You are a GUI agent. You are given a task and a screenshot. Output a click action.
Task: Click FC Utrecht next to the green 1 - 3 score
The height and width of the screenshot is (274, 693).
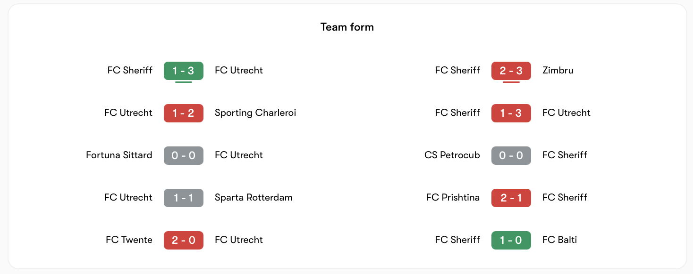click(239, 71)
